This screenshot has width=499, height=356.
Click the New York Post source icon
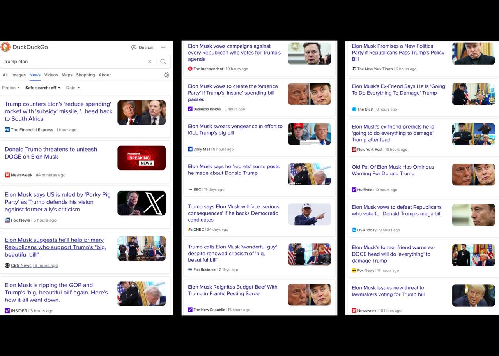(x=354, y=150)
